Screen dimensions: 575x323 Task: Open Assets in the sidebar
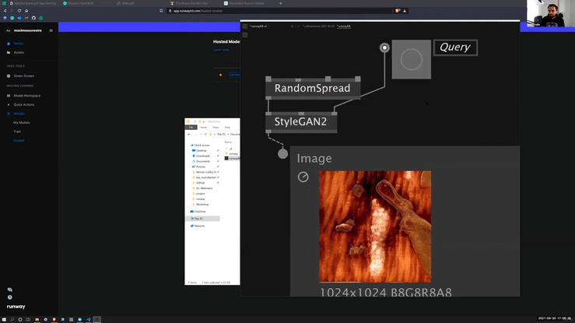[x=19, y=52]
